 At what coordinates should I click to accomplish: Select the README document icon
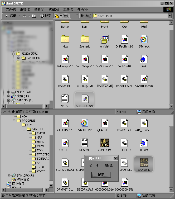point(85,143)
